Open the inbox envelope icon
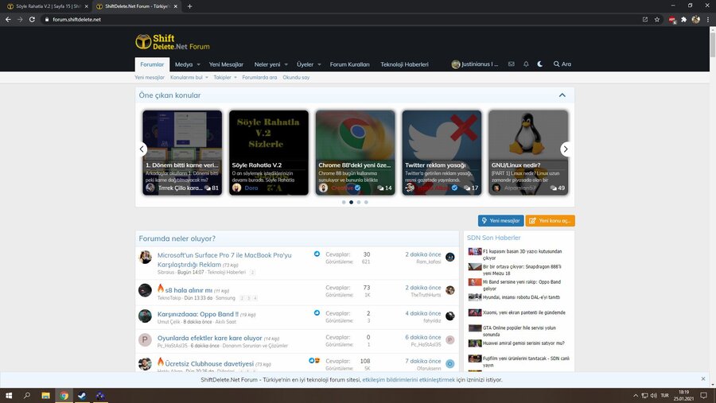Screen dimensions: 716x403 tap(512, 64)
